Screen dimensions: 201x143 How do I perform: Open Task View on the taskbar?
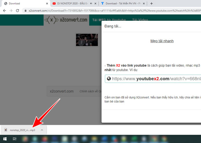click(x=14, y=139)
